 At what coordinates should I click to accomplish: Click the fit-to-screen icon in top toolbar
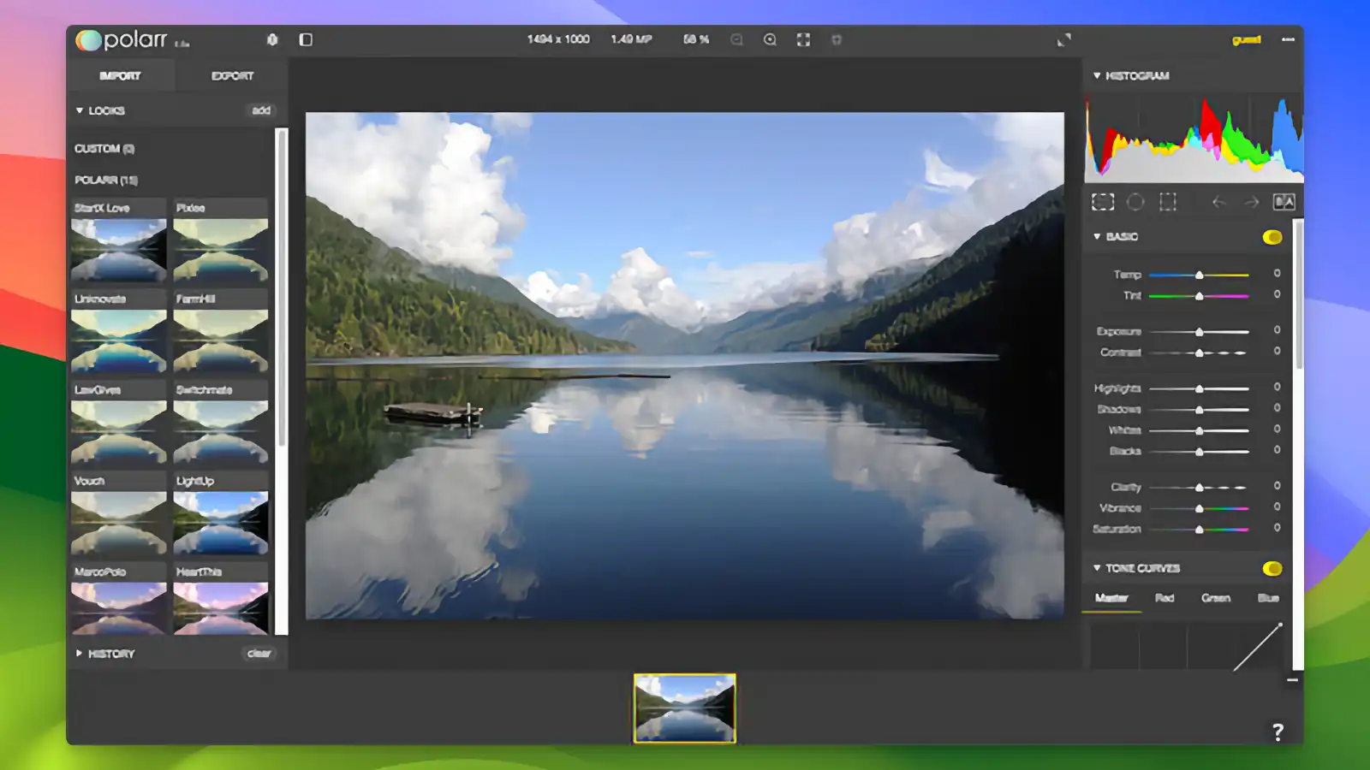point(803,39)
